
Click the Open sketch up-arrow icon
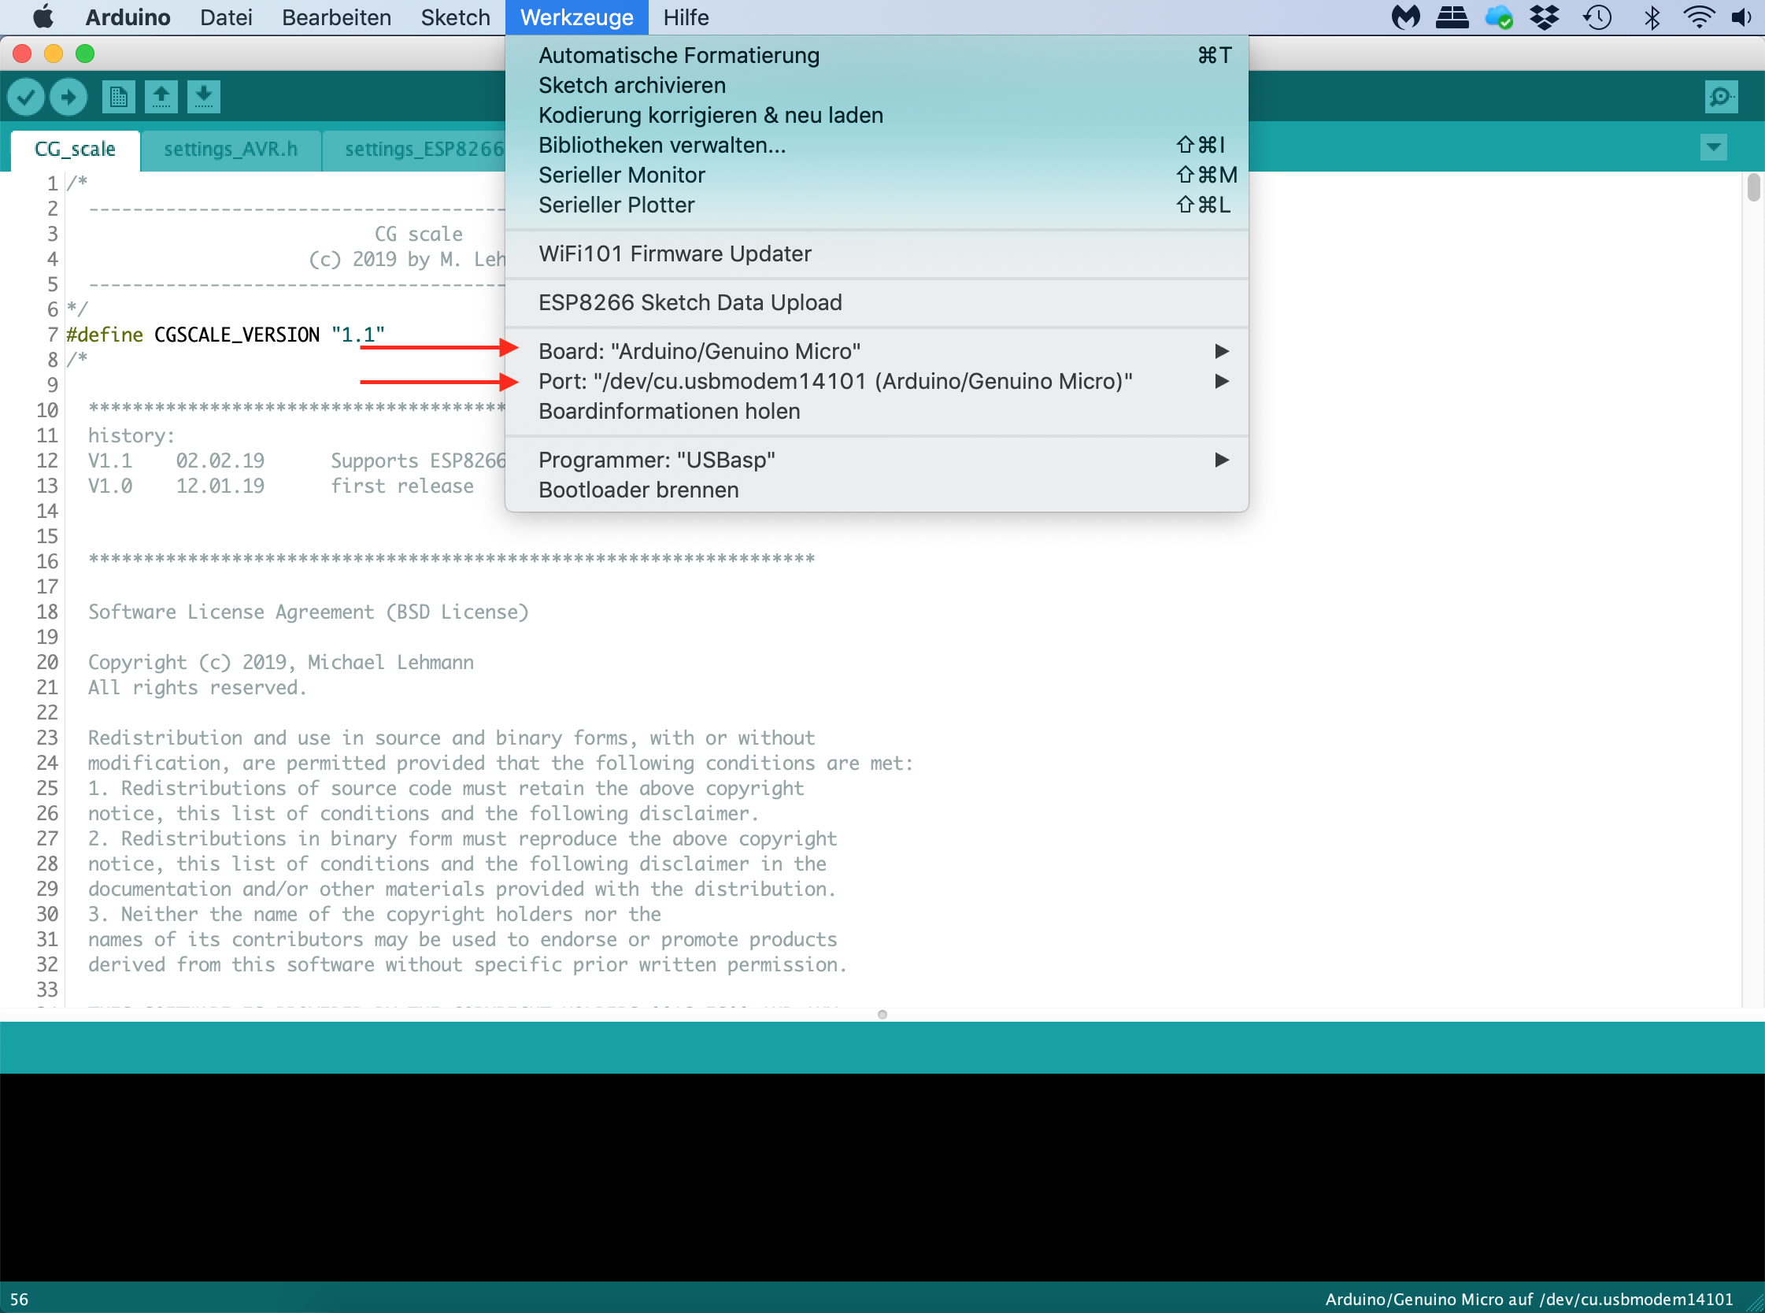[161, 97]
